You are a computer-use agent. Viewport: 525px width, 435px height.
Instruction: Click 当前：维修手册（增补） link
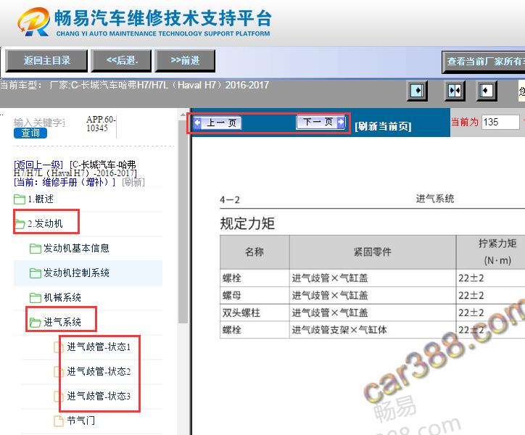pyautogui.click(x=65, y=182)
